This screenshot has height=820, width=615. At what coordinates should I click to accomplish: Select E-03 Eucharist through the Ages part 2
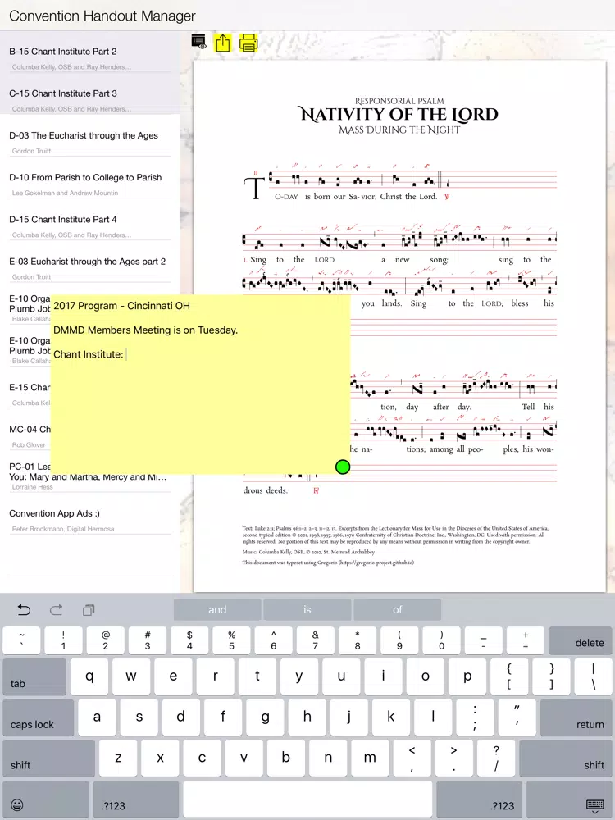point(90,268)
